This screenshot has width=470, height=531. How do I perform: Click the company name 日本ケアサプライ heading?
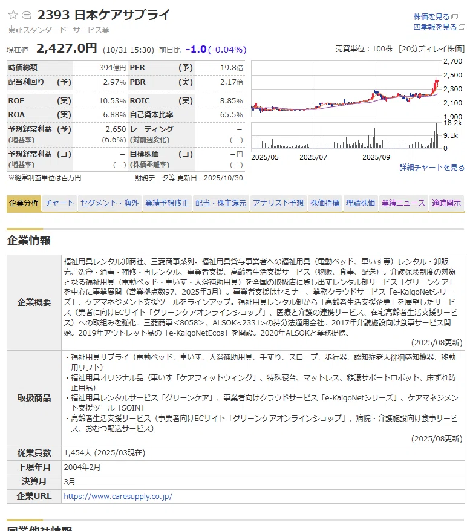pos(122,15)
